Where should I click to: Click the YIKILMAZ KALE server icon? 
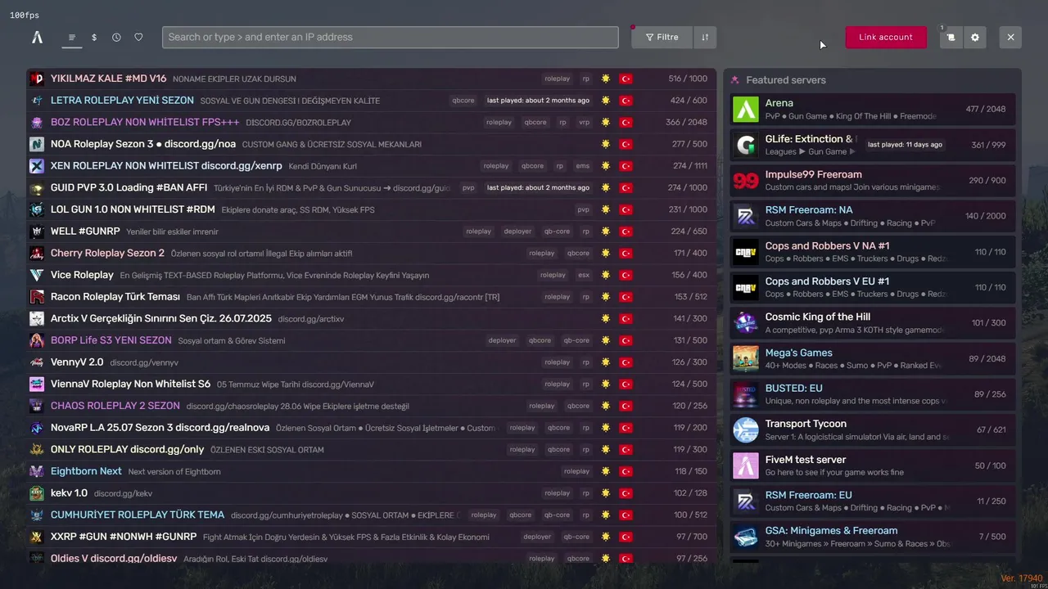pyautogui.click(x=37, y=79)
